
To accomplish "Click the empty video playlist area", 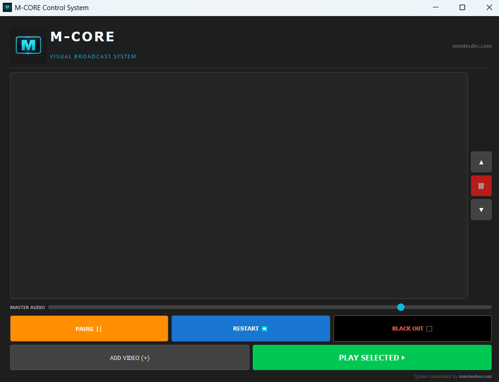I will [x=238, y=185].
